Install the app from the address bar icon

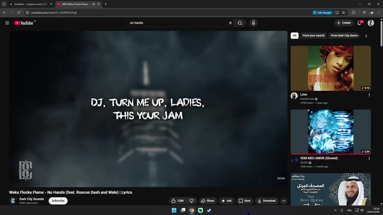(x=337, y=13)
